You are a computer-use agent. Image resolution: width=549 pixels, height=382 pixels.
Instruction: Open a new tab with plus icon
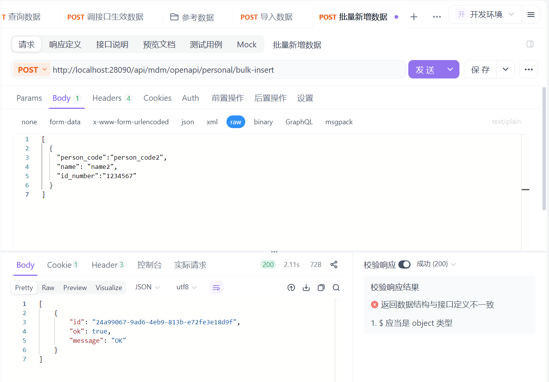[414, 17]
